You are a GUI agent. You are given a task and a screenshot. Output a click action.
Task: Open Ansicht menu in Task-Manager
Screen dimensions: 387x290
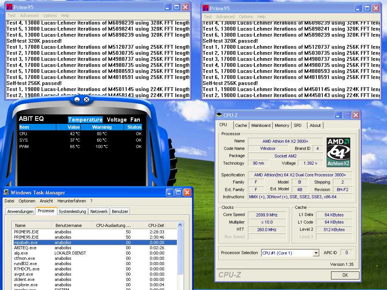[x=46, y=201]
